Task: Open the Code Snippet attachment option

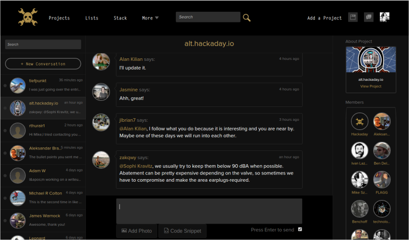Action: (x=183, y=231)
